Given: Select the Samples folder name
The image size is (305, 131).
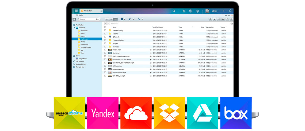Looking at the screenshot, I should tap(116, 47).
